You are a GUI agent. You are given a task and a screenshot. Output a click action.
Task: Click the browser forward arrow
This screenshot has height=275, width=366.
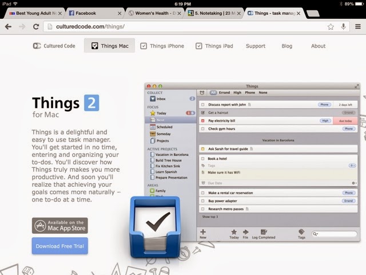22,27
